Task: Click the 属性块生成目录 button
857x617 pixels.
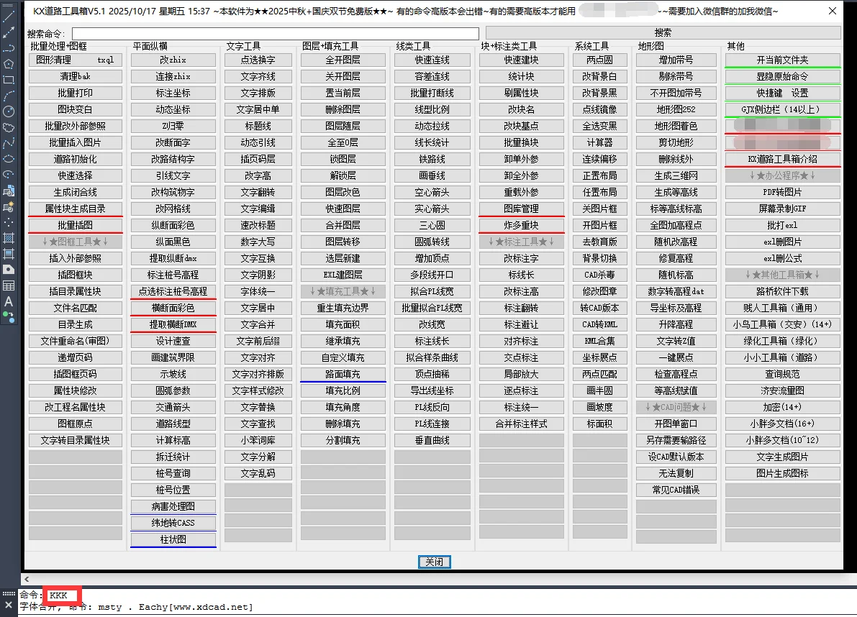Action: 76,209
